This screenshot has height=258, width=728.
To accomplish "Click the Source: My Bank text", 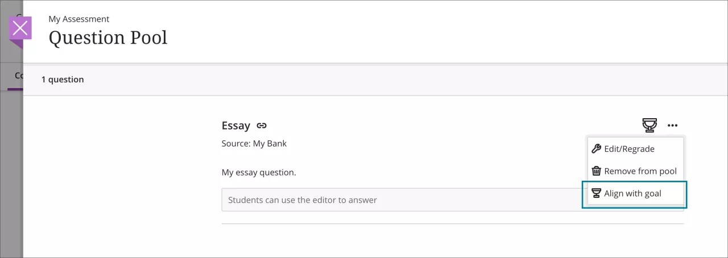I will 254,144.
